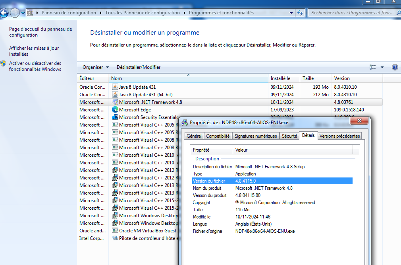Image resolution: width=401 pixels, height=265 pixels.
Task: Sort by the Taille column header
Action: [x=316, y=78]
